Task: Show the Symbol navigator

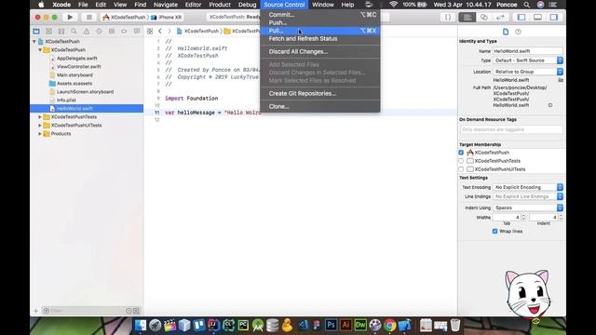Action: pos(61,31)
